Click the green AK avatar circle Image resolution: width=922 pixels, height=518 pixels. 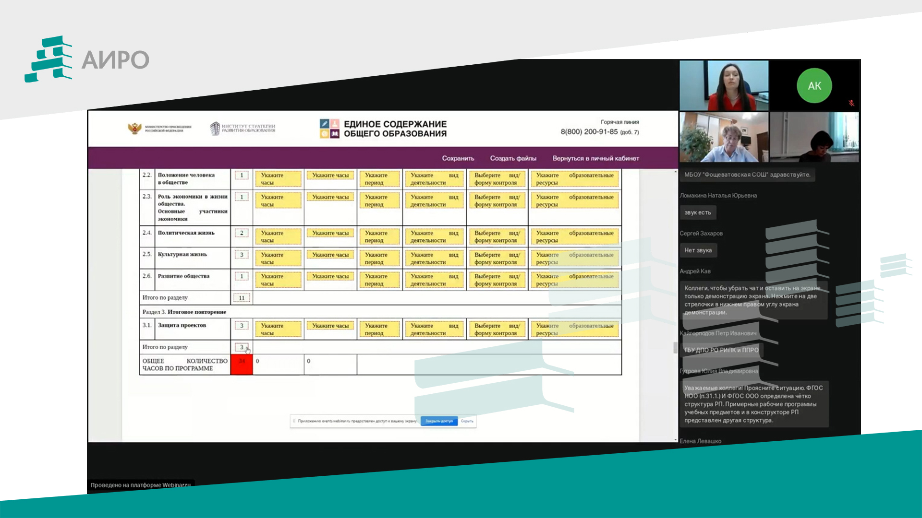click(814, 86)
